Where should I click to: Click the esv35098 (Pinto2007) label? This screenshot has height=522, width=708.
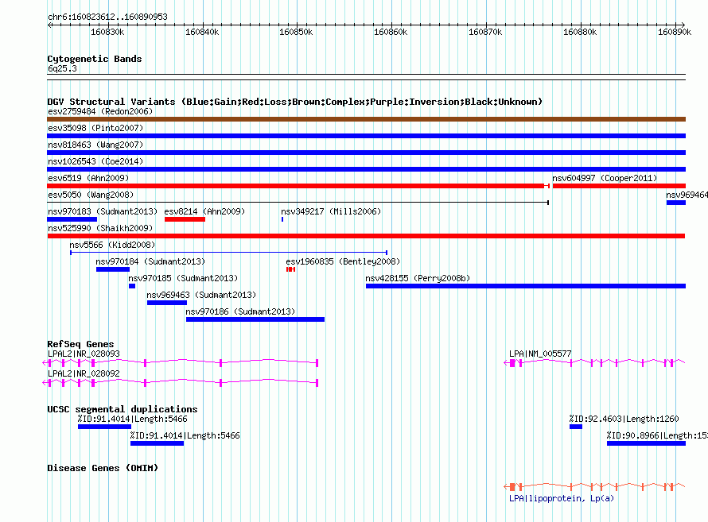tap(95, 128)
